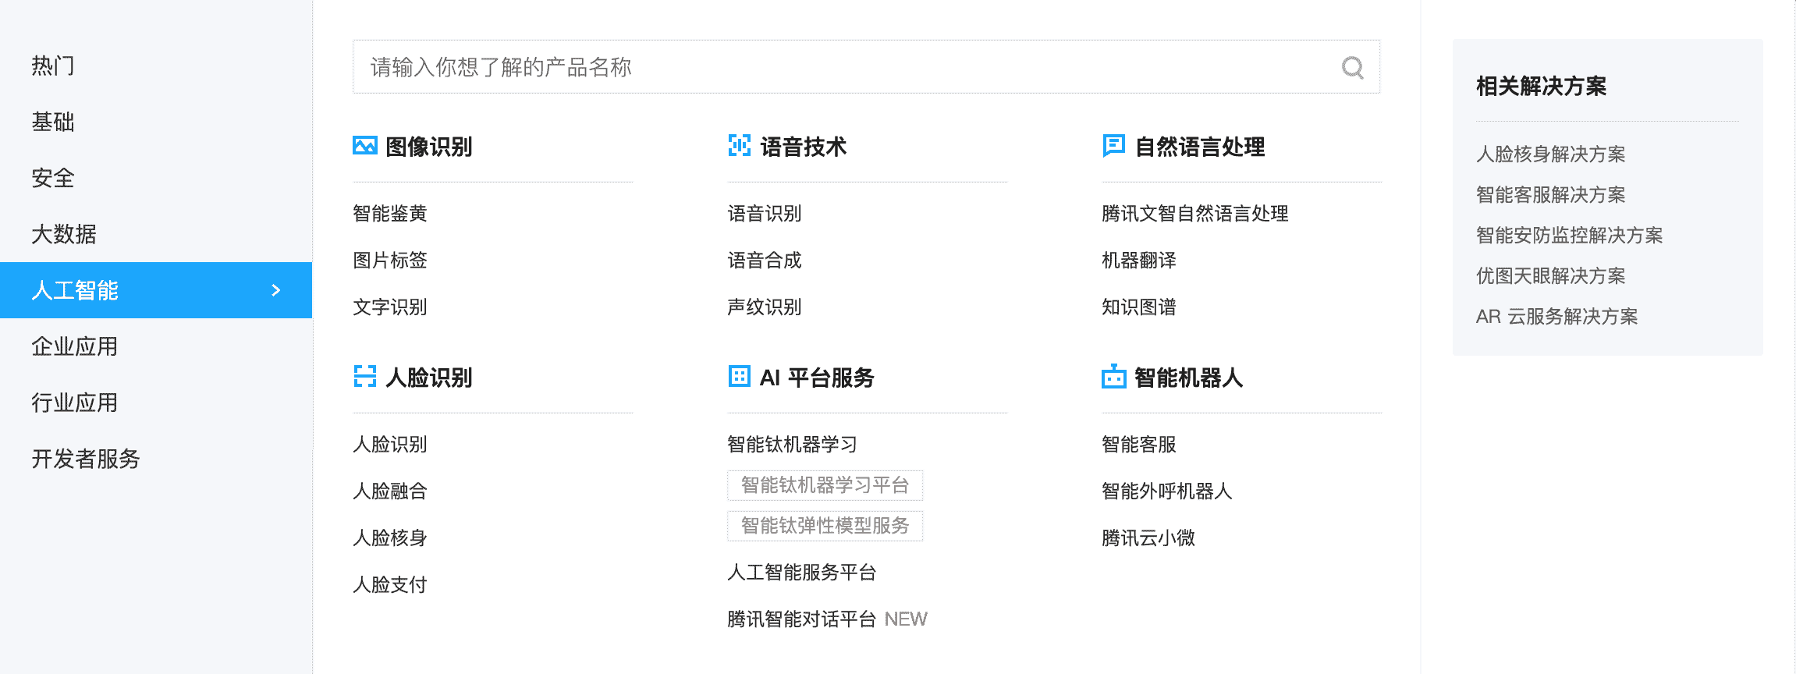Select the 智能钛机器学习平台 sub-item
Screen dimensions: 1796x674
tap(825, 485)
